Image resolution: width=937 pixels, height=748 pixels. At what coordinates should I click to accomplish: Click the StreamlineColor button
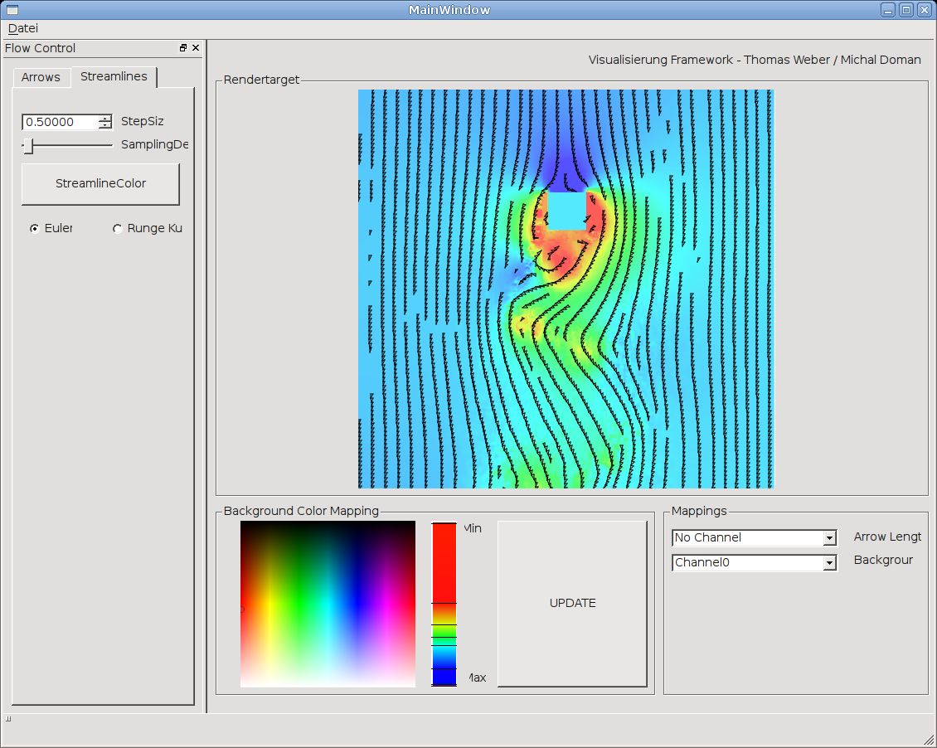(x=100, y=184)
